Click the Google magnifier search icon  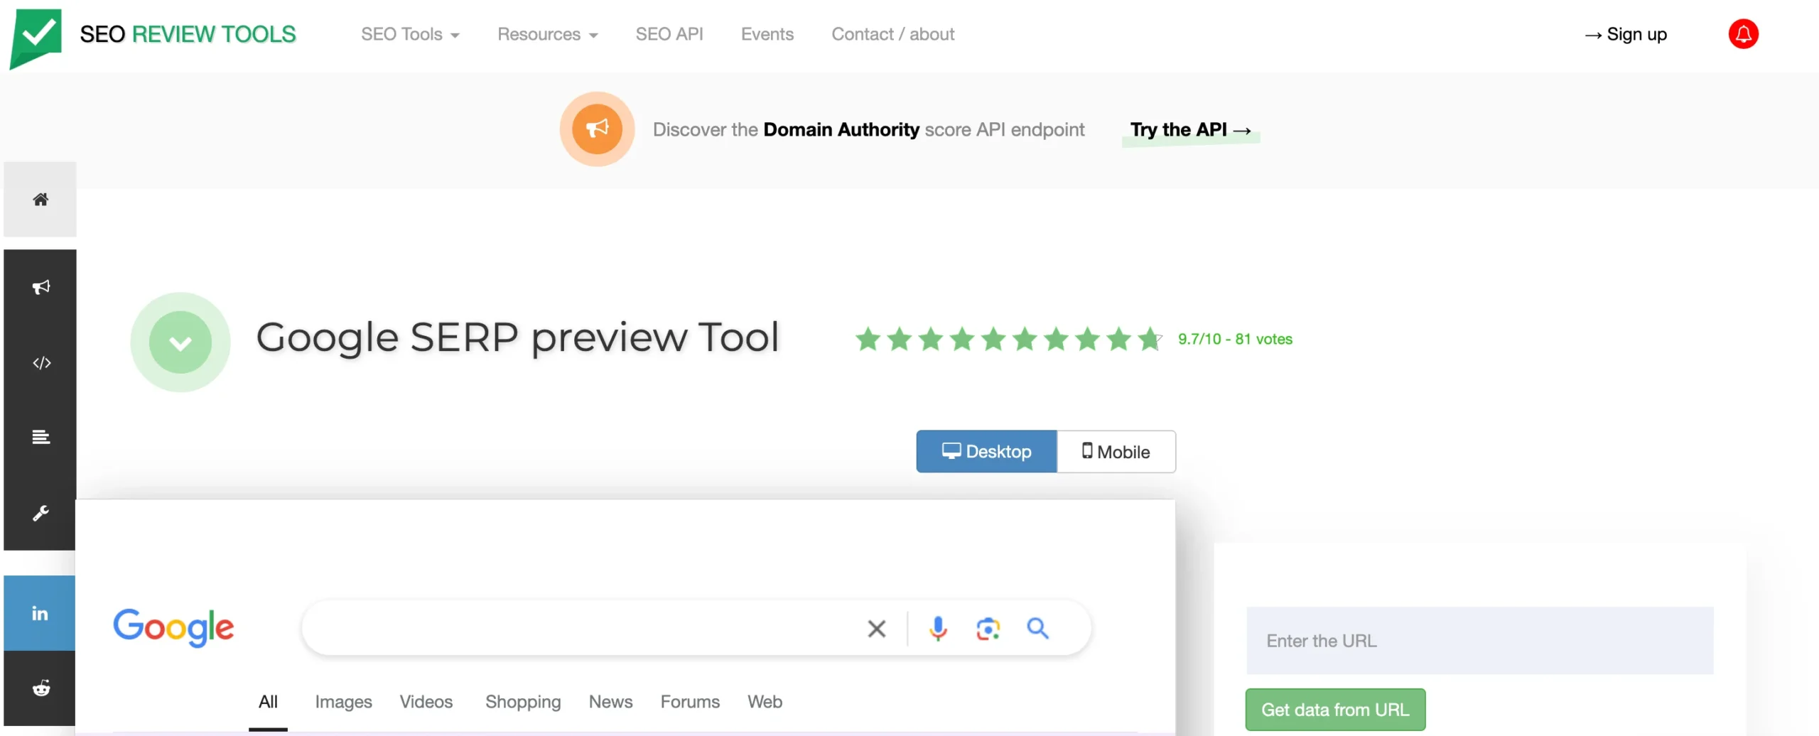tap(1037, 628)
